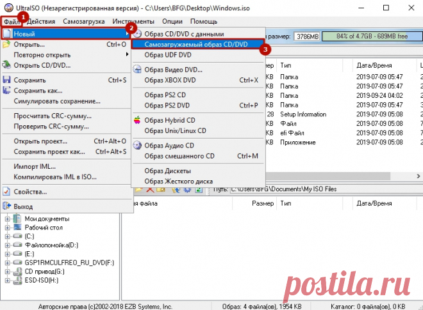Expand the Мои документы tree node
The width and height of the screenshot is (423, 310).
click(8, 219)
